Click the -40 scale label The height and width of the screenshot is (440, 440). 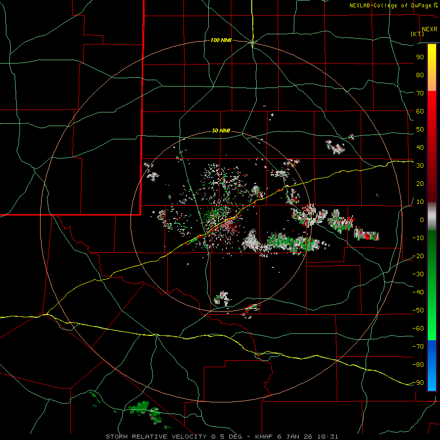418,292
